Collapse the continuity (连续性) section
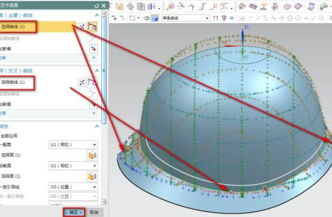332x217 pixels. tap(96, 126)
